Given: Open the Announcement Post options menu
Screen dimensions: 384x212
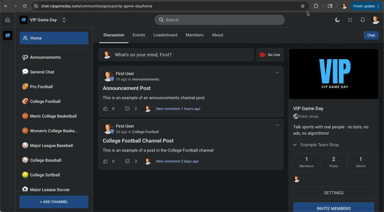Looking at the screenshot, I should coord(277,72).
